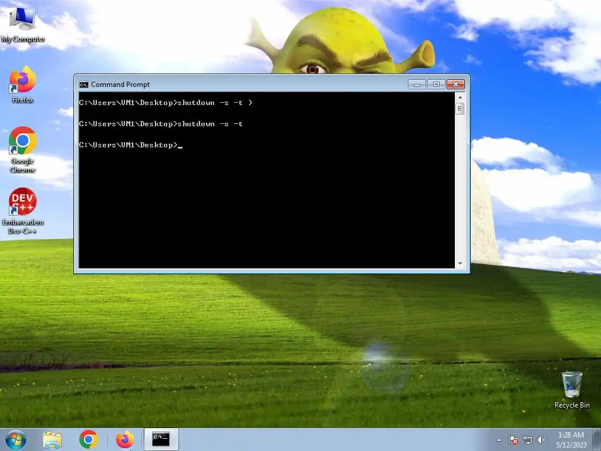
Task: Launch Firefox from the taskbar
Action: 125,439
